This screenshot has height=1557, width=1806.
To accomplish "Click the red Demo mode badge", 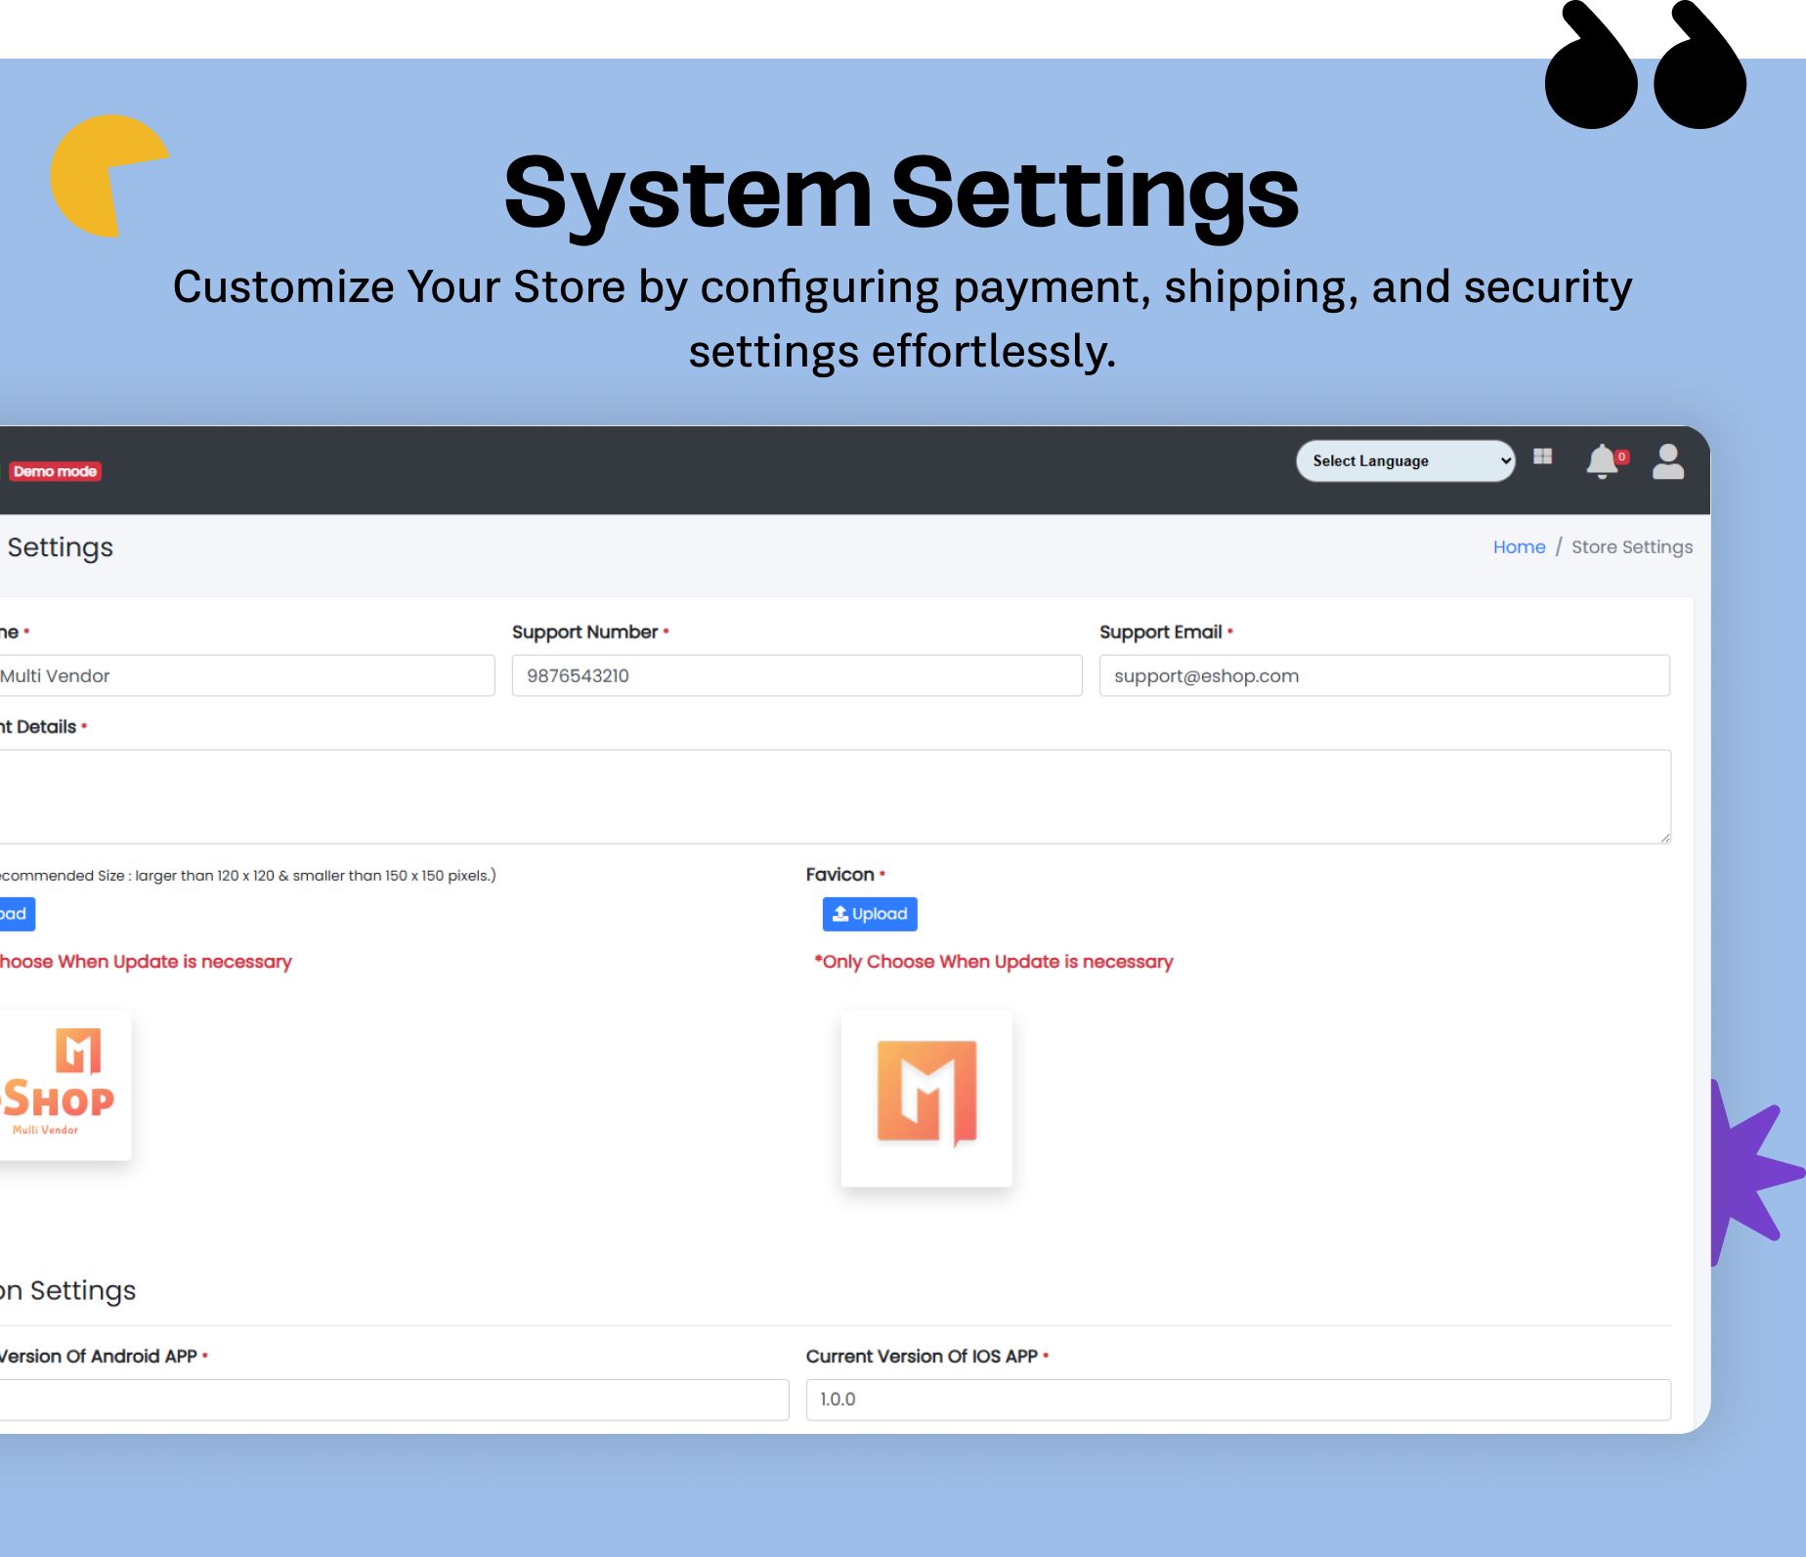I will pyautogui.click(x=56, y=472).
